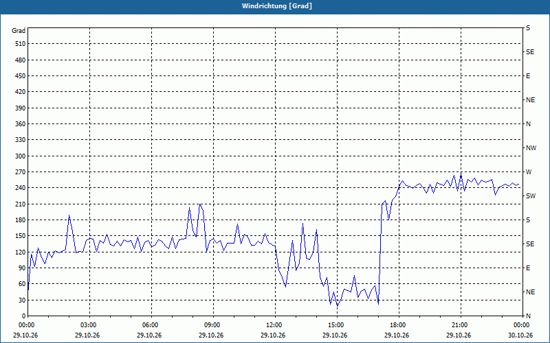Click the 09:00 time label

coord(211,325)
